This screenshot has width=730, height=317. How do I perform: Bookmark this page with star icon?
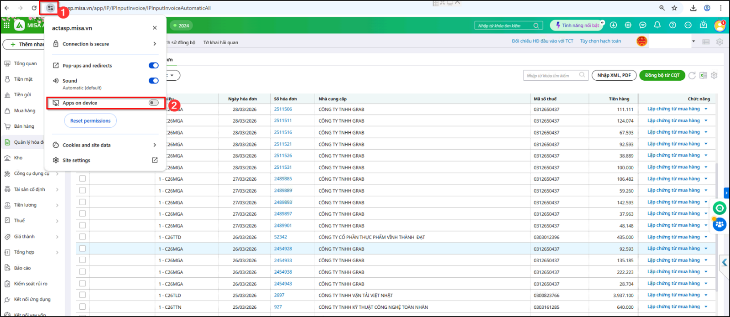coord(674,8)
